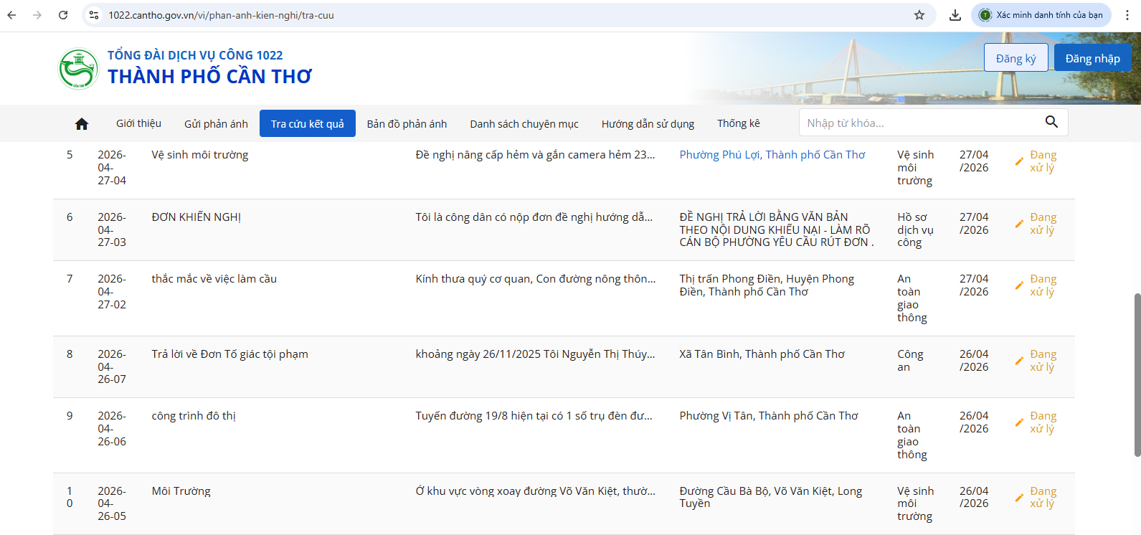Viewport: 1141px width, 535px height.
Task: Click the heading THÀNH PHỐ CẦN THƠ
Action: point(209,77)
